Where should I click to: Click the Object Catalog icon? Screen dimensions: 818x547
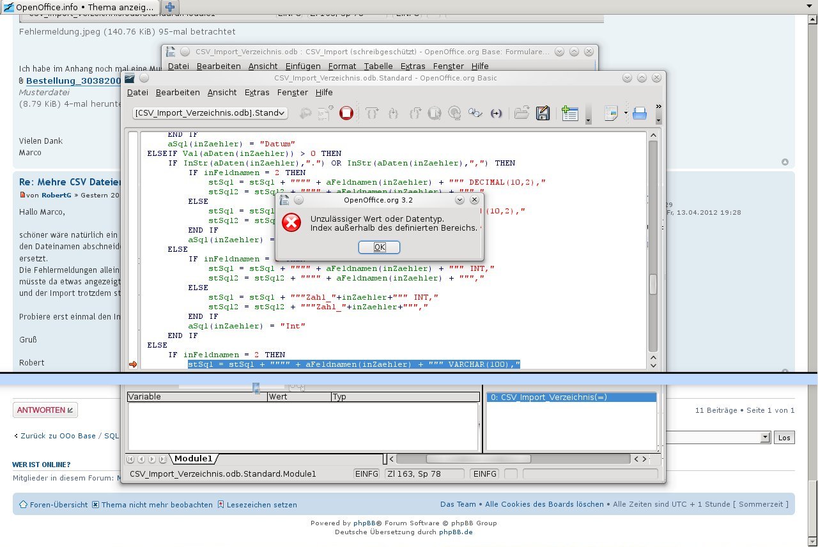tap(569, 113)
